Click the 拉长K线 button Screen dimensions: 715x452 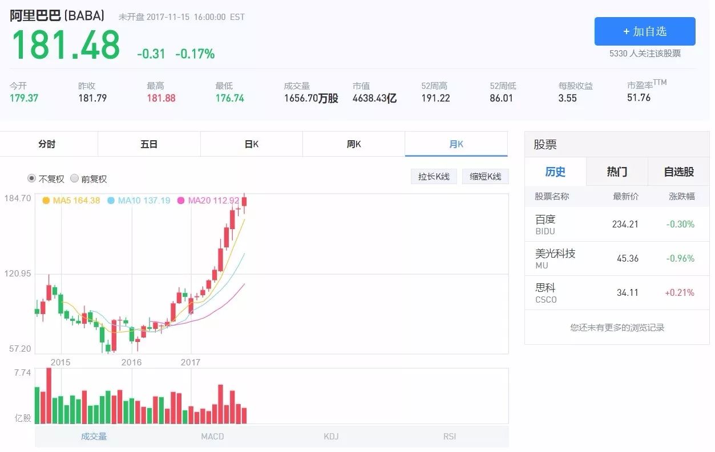tap(434, 177)
